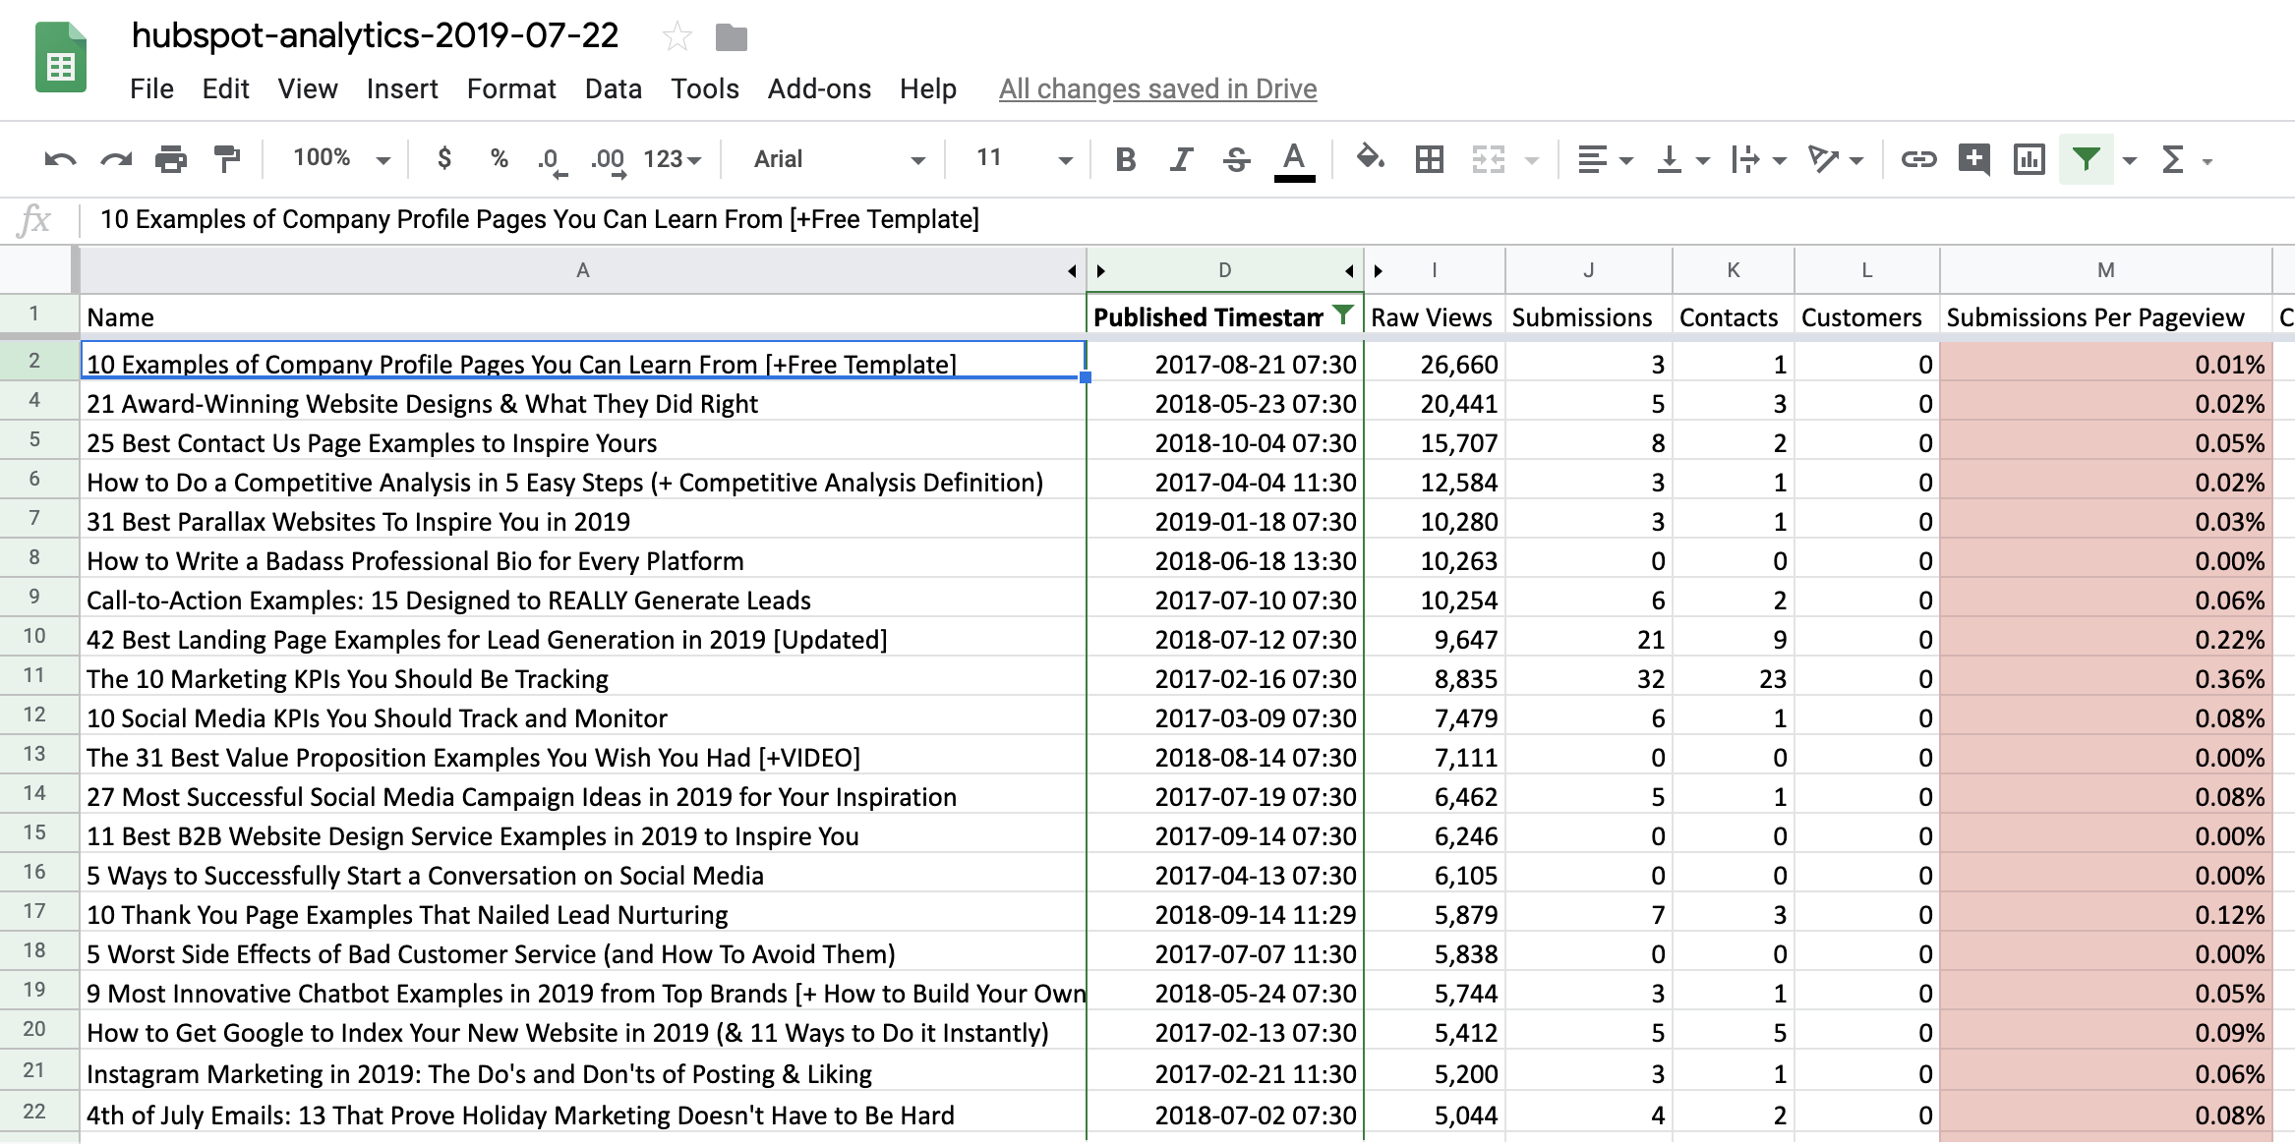Viewport: 2295px width, 1144px height.
Task: Click inside the formula bar text
Action: (539, 219)
